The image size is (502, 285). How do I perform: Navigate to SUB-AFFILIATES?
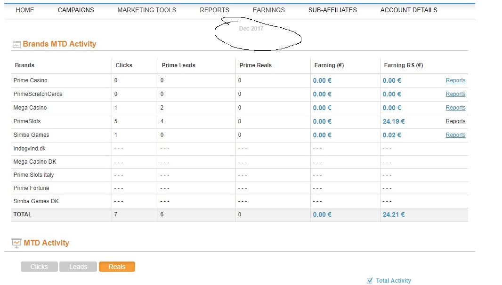click(x=332, y=10)
